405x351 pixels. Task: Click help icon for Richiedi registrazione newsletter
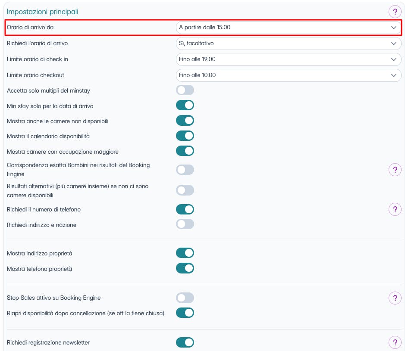(x=395, y=342)
